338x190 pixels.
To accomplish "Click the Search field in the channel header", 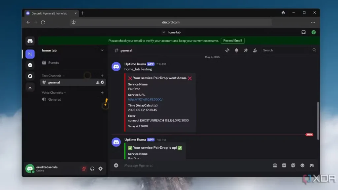I will click(286, 50).
